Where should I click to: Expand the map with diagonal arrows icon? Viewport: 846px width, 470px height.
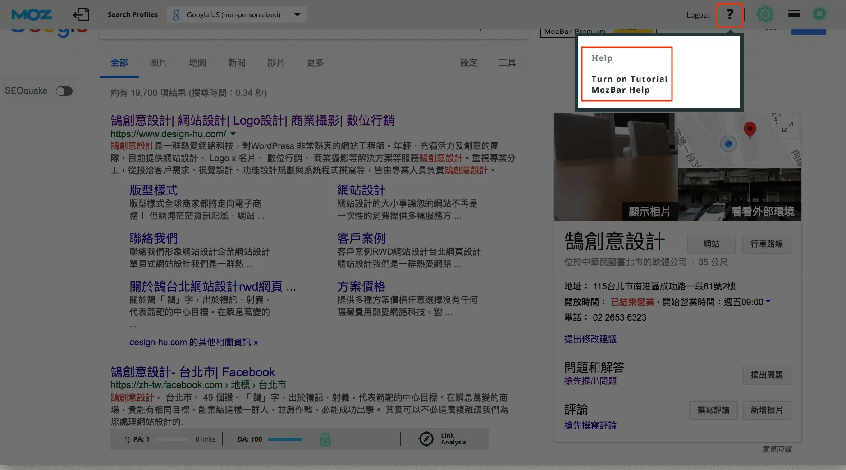point(788,127)
